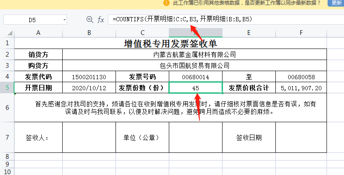This screenshot has height=175, width=344.
Task: Click cell with value 5,011,907.20
Action: (x=301, y=88)
